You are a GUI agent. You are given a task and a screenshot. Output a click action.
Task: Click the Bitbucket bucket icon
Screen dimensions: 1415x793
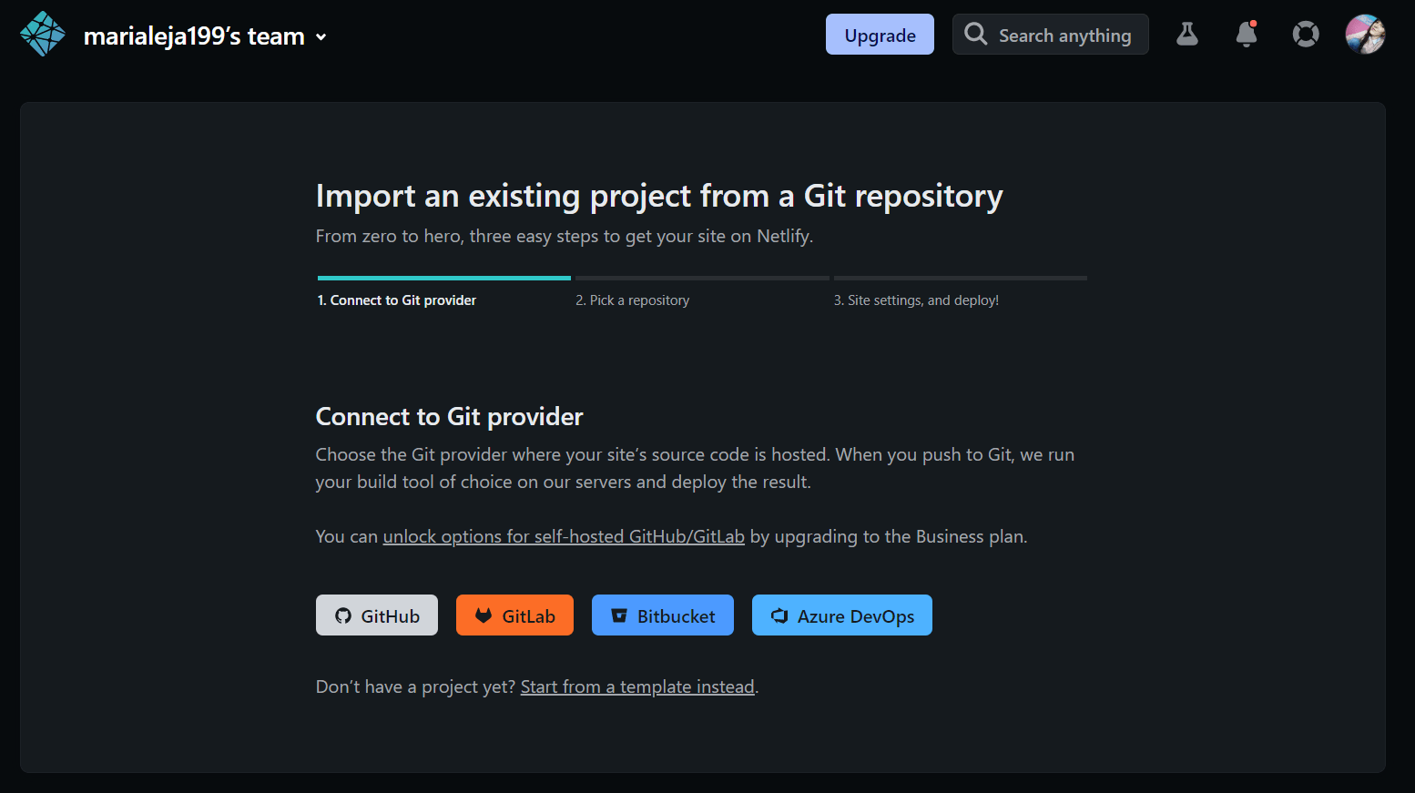619,615
